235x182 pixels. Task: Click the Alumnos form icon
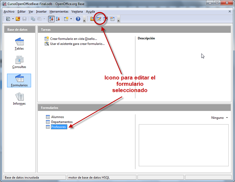pos(48,117)
